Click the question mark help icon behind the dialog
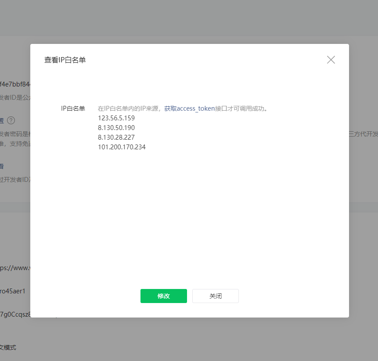Viewport: 378px width, 361px height. coord(11,120)
